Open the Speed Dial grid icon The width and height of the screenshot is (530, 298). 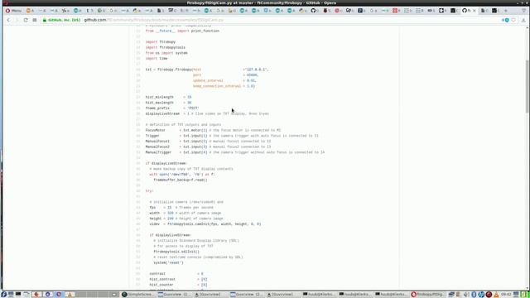click(35, 20)
